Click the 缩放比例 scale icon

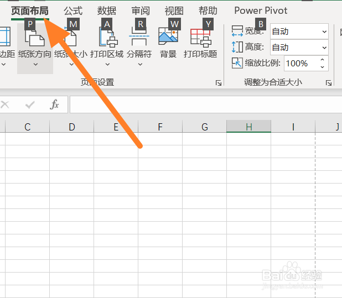tap(237, 63)
